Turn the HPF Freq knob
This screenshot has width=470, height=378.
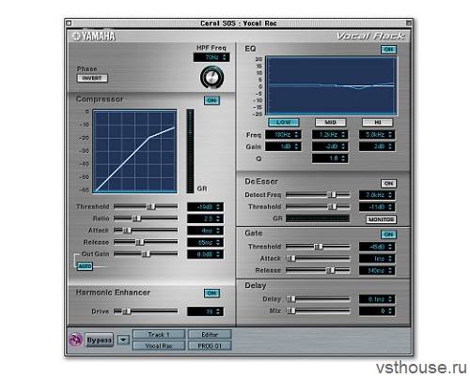pyautogui.click(x=212, y=77)
